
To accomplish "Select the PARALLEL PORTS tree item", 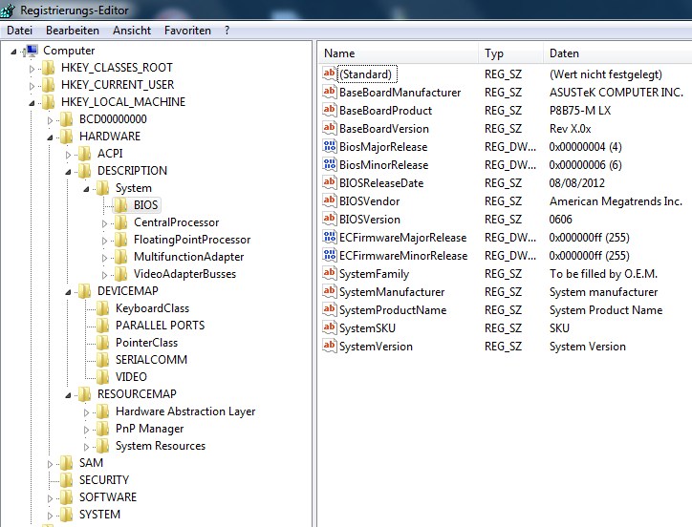I will click(x=161, y=326).
